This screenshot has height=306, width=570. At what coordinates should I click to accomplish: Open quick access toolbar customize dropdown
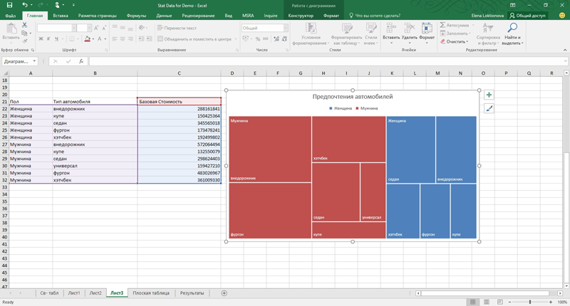pyautogui.click(x=73, y=5)
